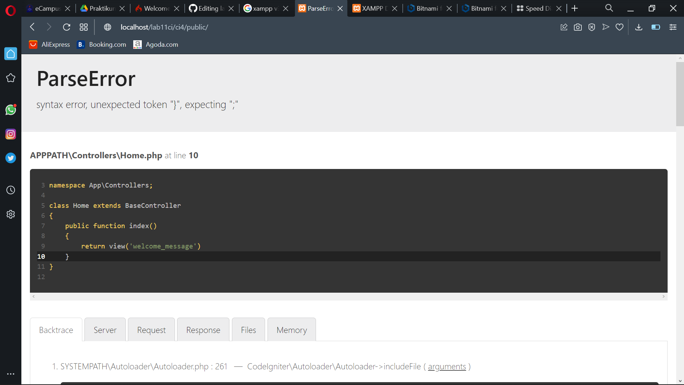Open Agoda.com from the bookmarks bar

162,45
